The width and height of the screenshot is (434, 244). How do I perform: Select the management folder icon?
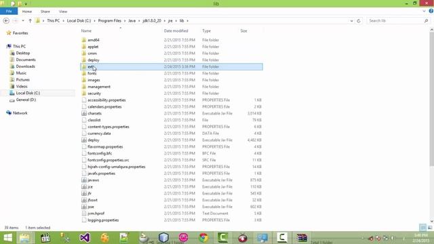(84, 87)
